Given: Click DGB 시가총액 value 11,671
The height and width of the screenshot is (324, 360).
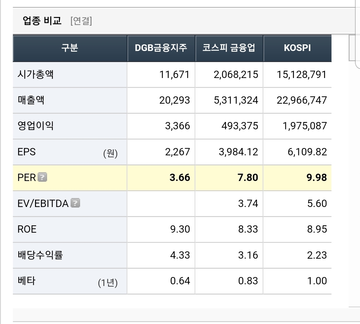Looking at the screenshot, I should pyautogui.click(x=174, y=75).
